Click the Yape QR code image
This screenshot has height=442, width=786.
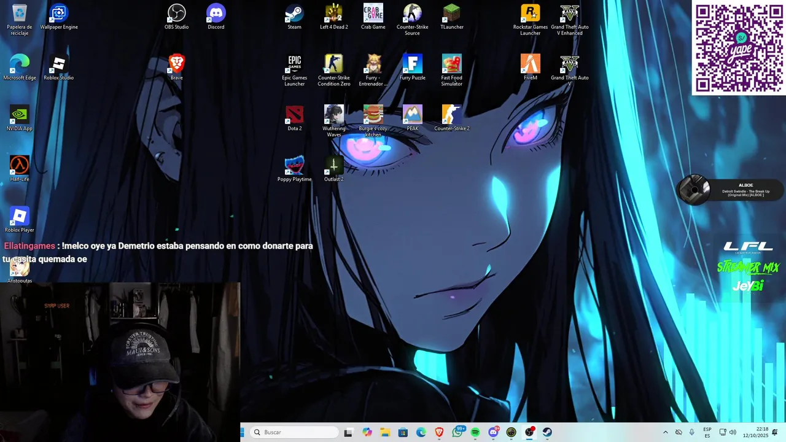(739, 48)
